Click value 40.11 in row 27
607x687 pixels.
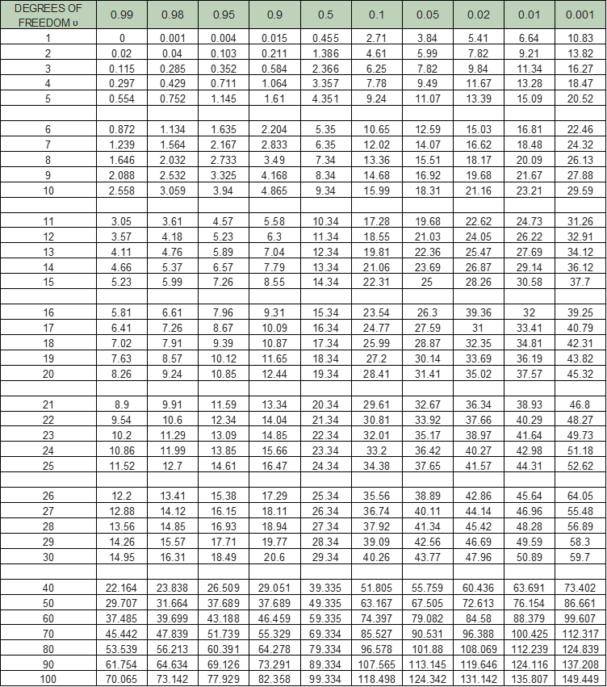[428, 511]
